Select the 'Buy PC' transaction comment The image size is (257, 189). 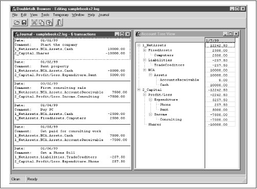coord(47,109)
